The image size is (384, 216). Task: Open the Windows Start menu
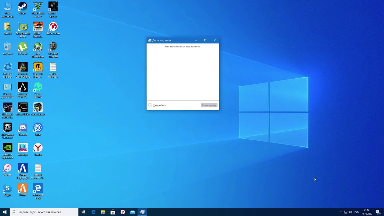pyautogui.click(x=5, y=212)
